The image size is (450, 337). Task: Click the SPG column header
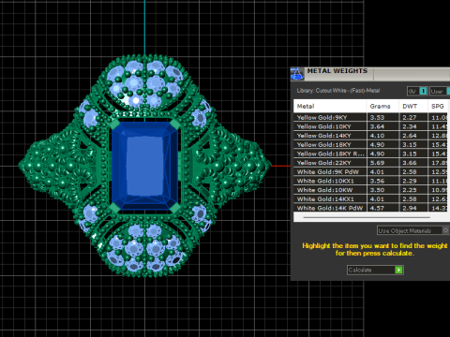pos(439,106)
